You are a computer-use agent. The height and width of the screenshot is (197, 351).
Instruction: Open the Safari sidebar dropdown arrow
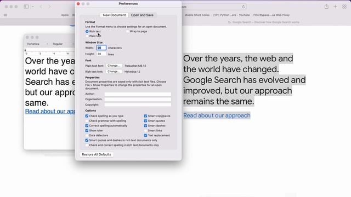[x=33, y=7]
